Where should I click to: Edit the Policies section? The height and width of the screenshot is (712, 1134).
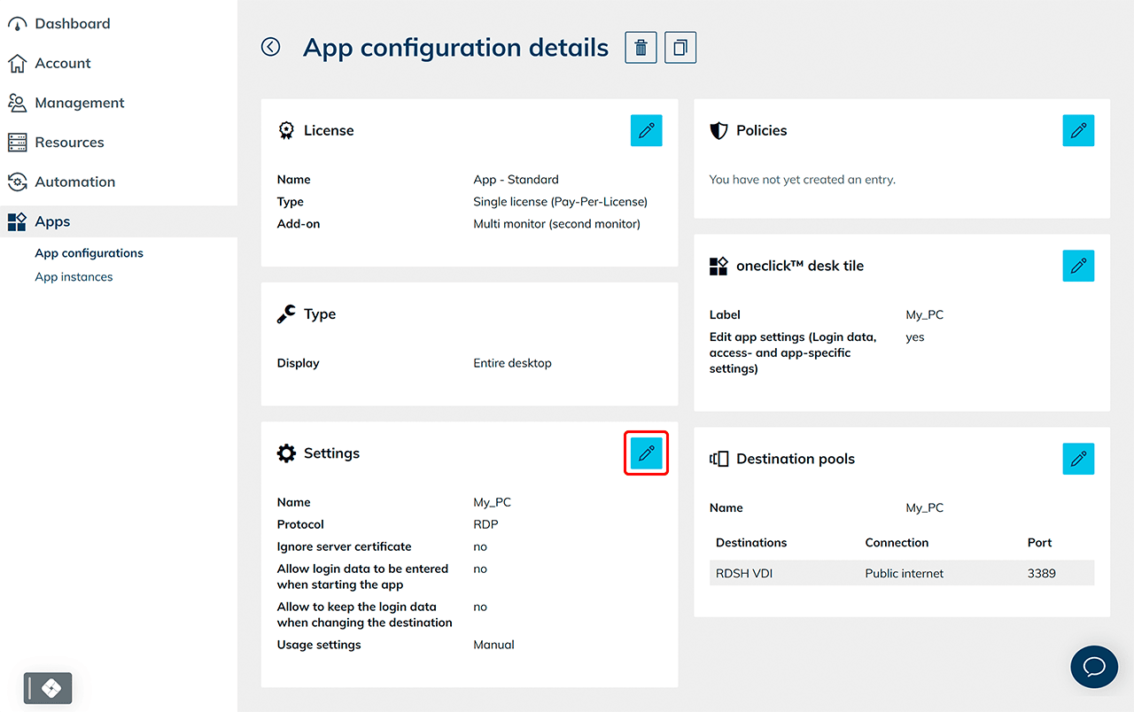(1078, 130)
